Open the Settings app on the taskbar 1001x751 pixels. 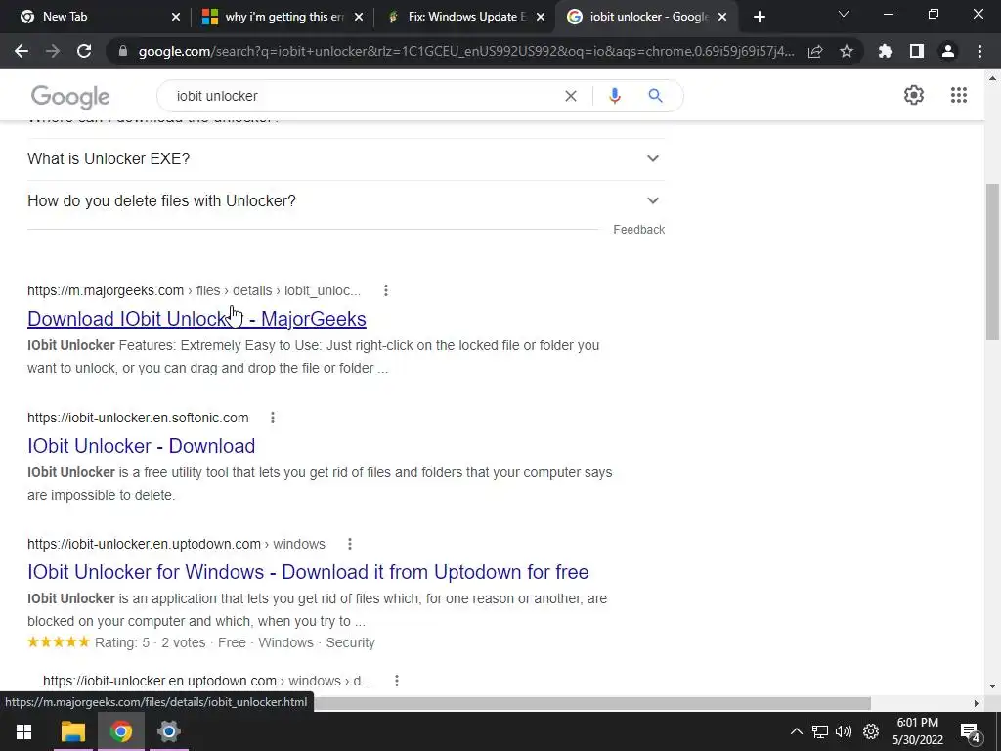click(168, 731)
